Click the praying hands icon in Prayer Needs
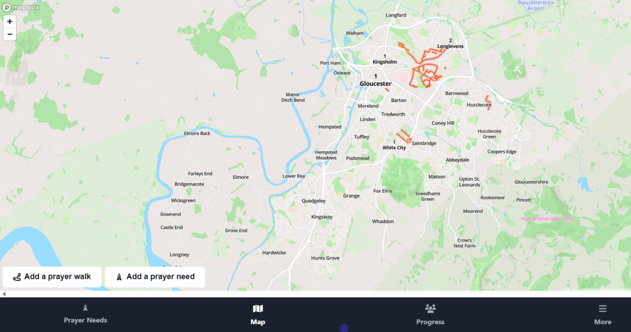 pyautogui.click(x=85, y=308)
